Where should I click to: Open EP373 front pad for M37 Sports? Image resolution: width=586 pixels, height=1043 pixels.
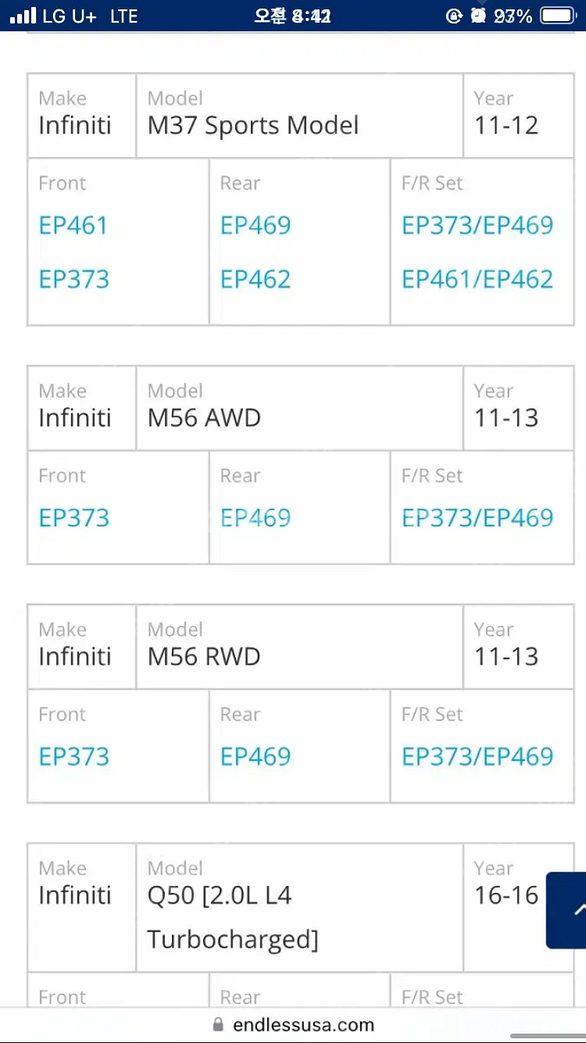(x=74, y=279)
